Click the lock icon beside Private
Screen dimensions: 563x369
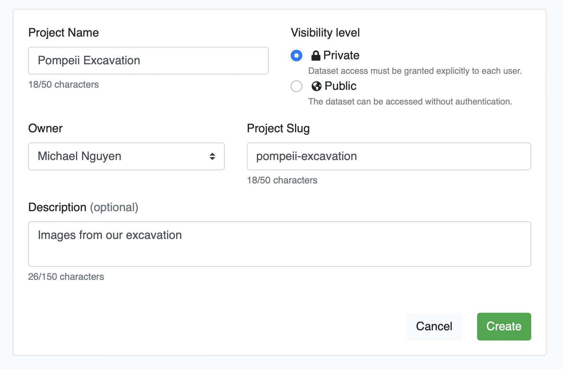pyautogui.click(x=316, y=56)
